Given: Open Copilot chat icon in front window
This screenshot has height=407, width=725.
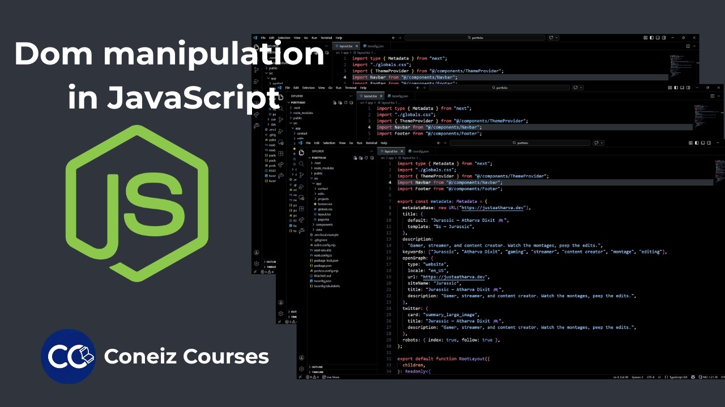Looking at the screenshot, I should [x=596, y=143].
